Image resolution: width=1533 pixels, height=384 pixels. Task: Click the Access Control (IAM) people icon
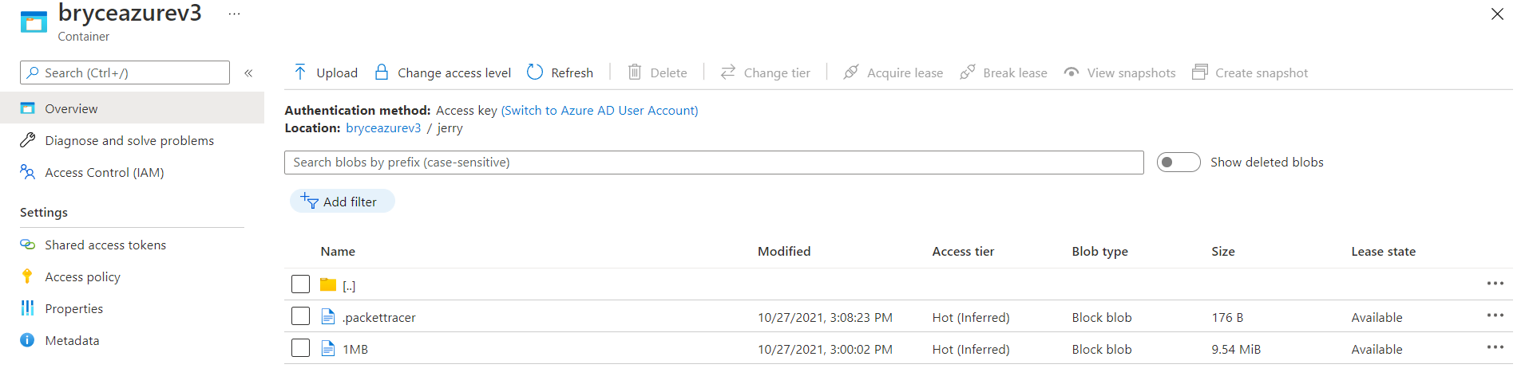coord(28,172)
